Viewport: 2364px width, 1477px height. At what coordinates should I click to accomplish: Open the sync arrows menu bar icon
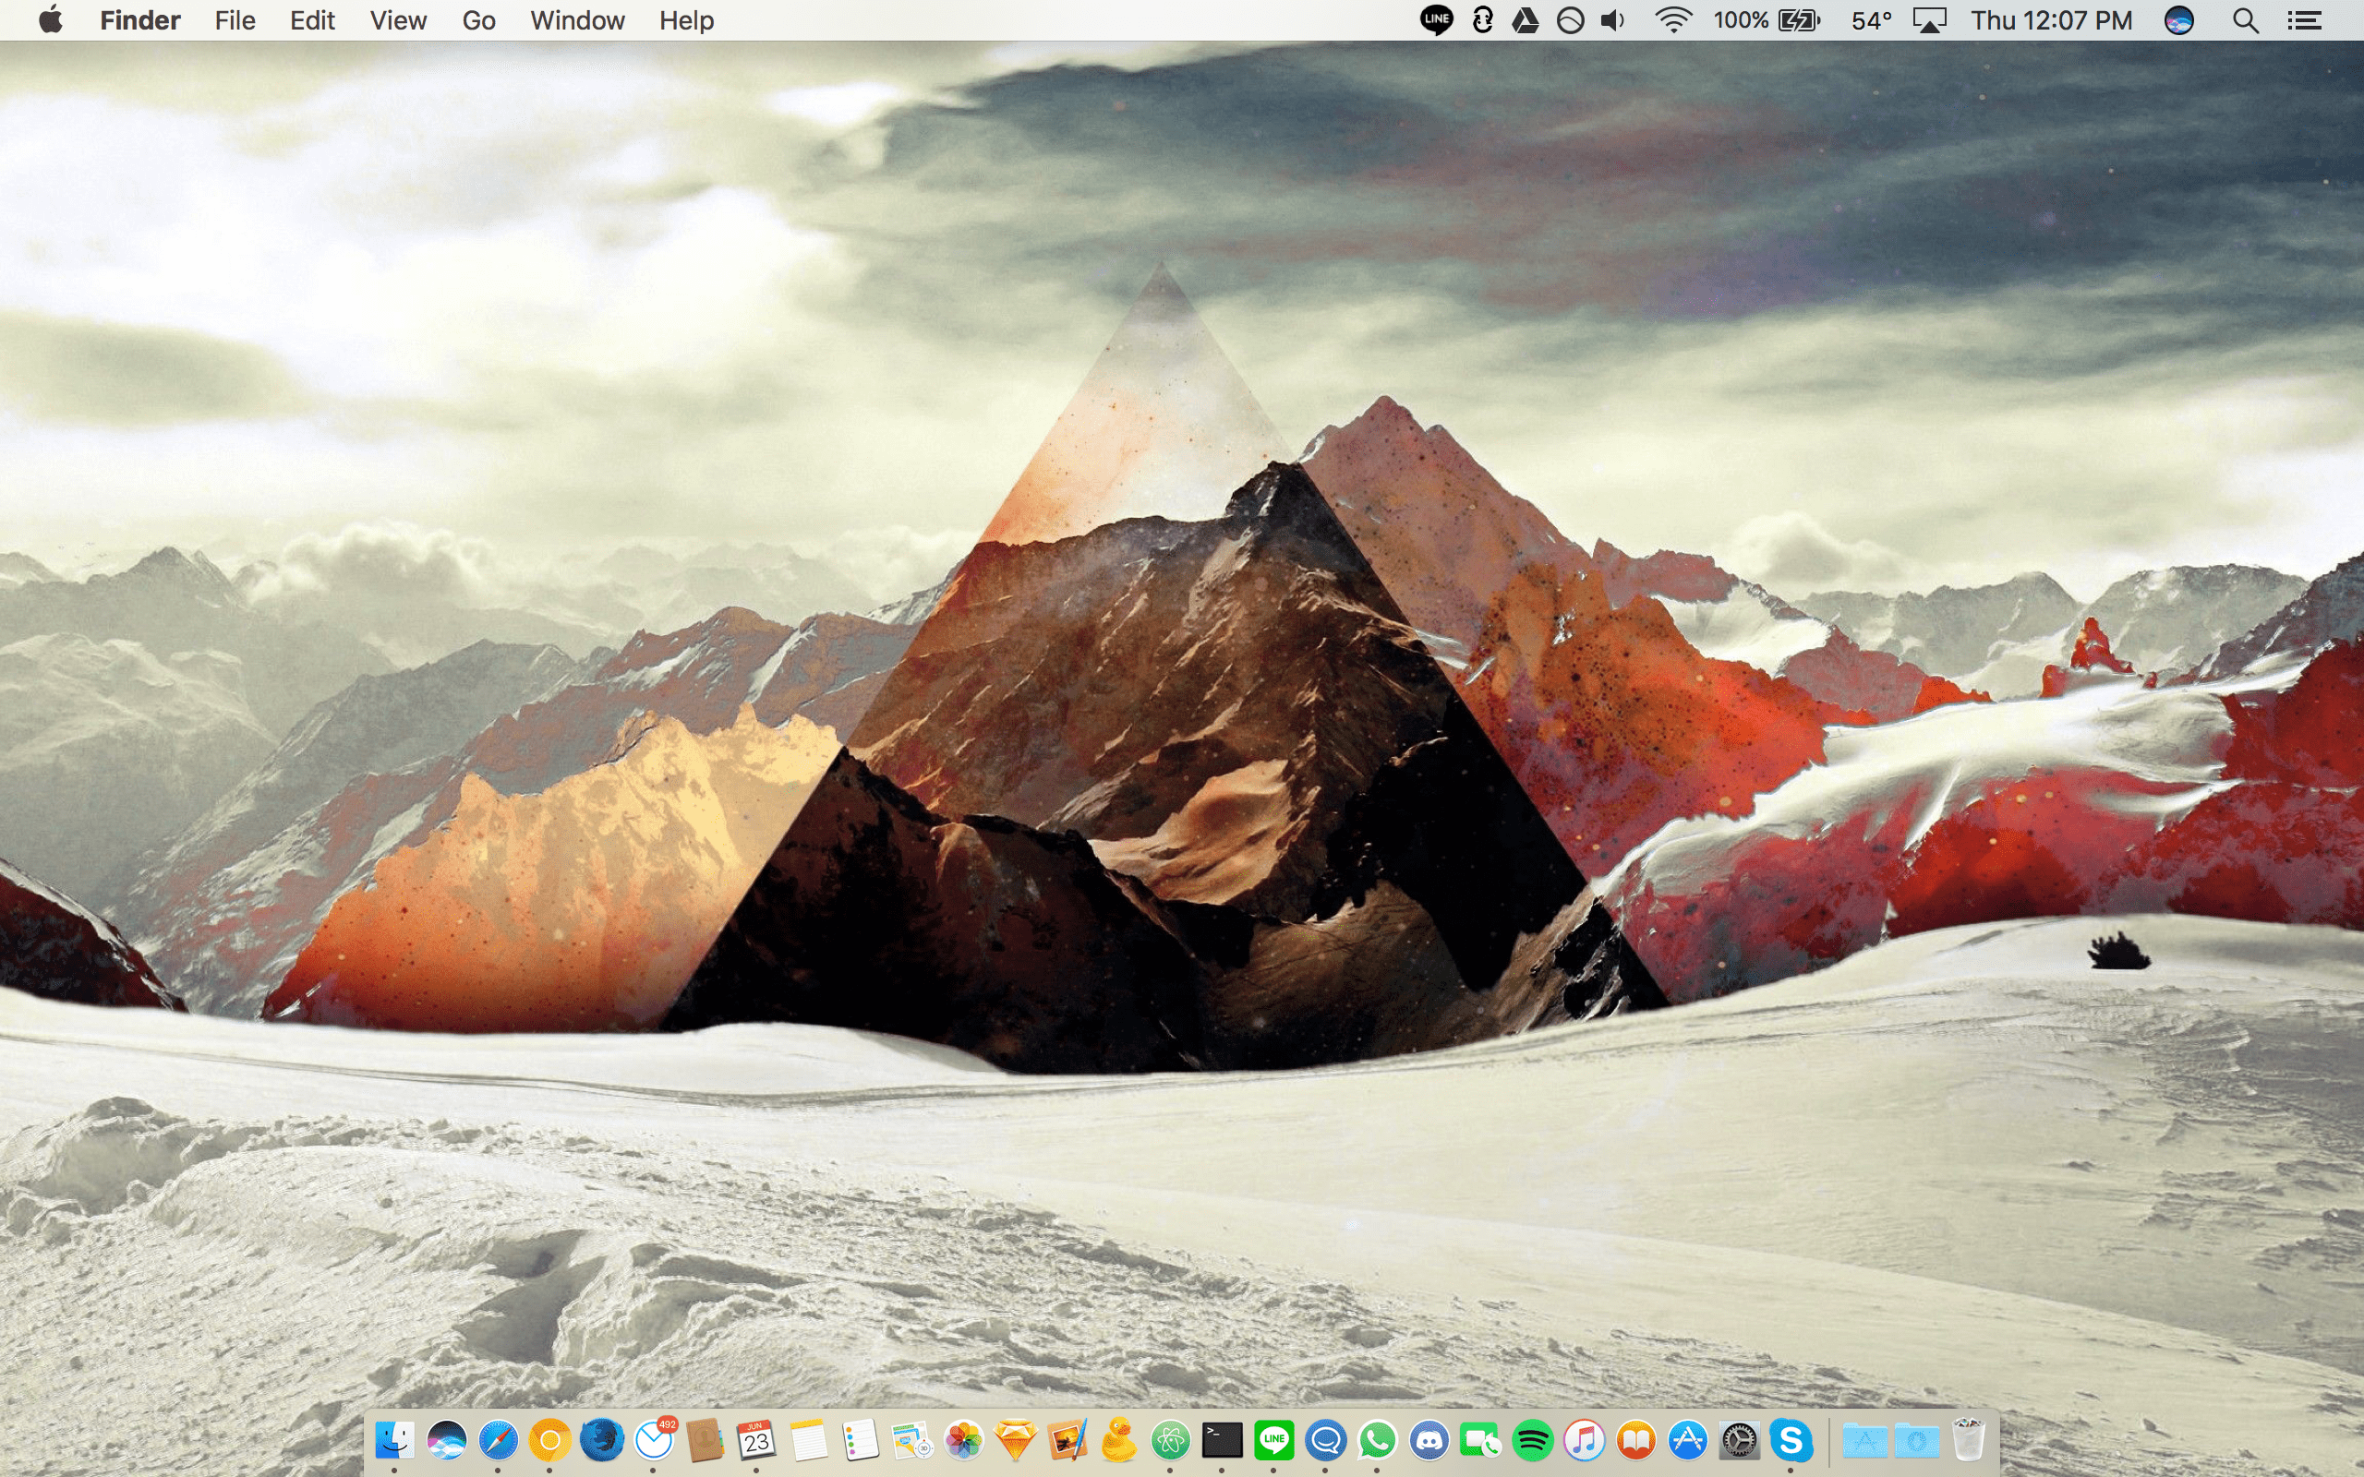pyautogui.click(x=1483, y=19)
